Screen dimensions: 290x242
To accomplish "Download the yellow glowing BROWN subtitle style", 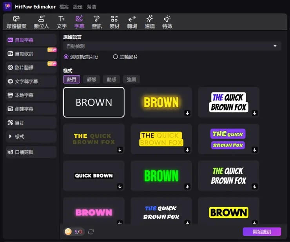I will point(187,113).
